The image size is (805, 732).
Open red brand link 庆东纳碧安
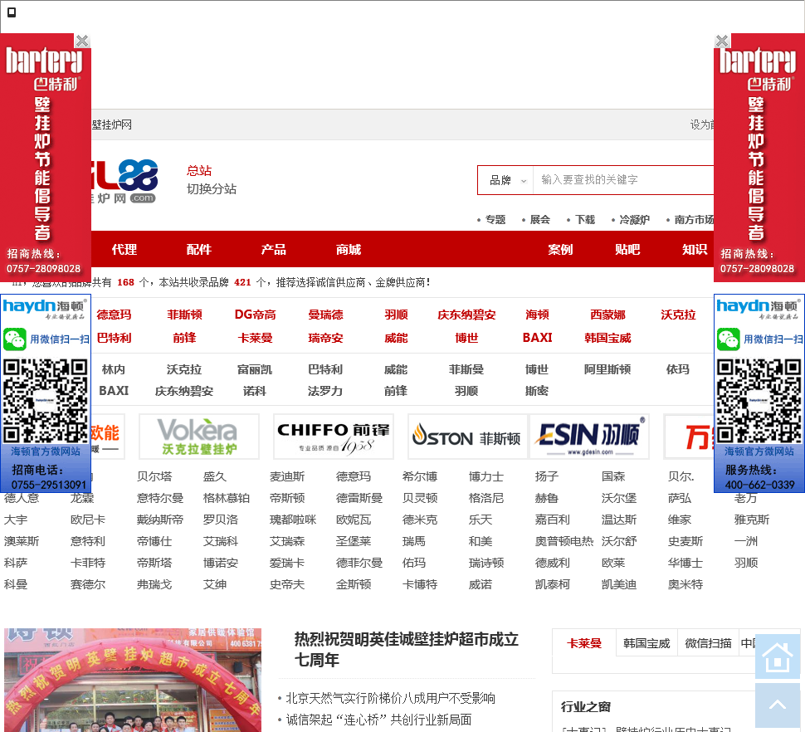[466, 315]
